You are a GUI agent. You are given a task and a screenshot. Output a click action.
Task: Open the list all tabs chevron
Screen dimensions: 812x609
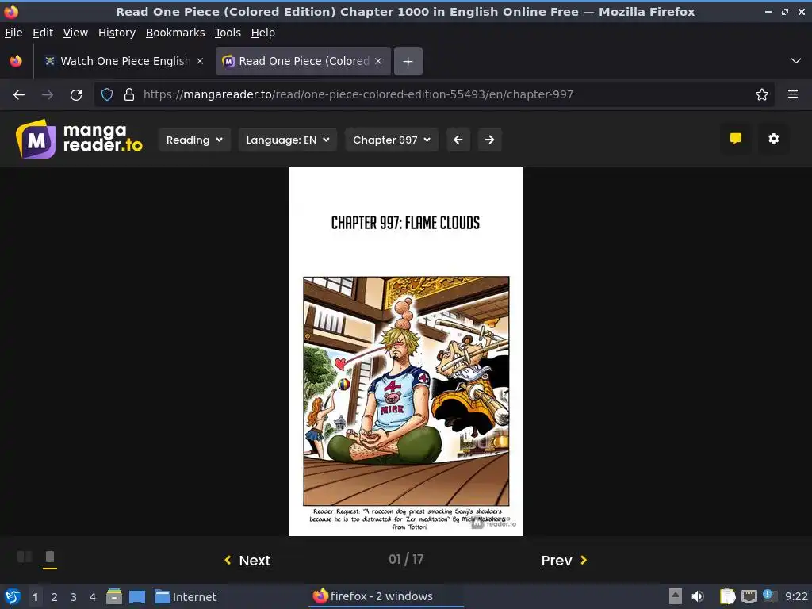pos(795,61)
